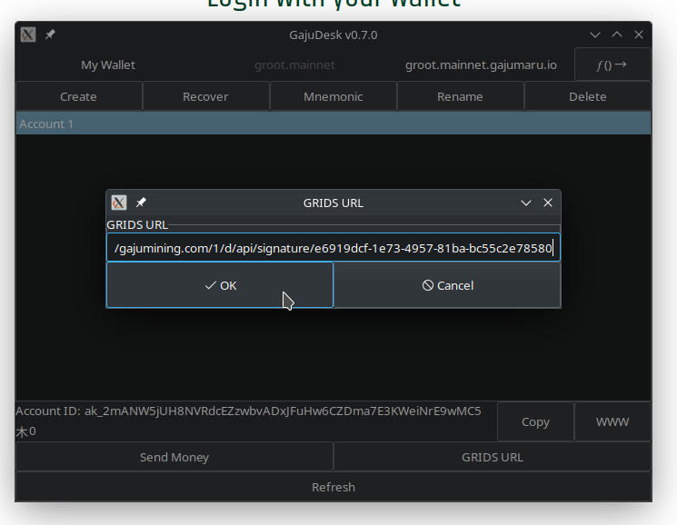Click the X11 icon in GRIDS URL dialog

(119, 203)
